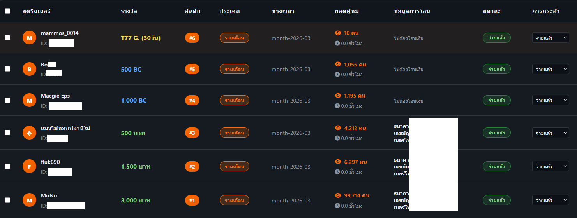Click the #1 rank badge

[x=192, y=201]
